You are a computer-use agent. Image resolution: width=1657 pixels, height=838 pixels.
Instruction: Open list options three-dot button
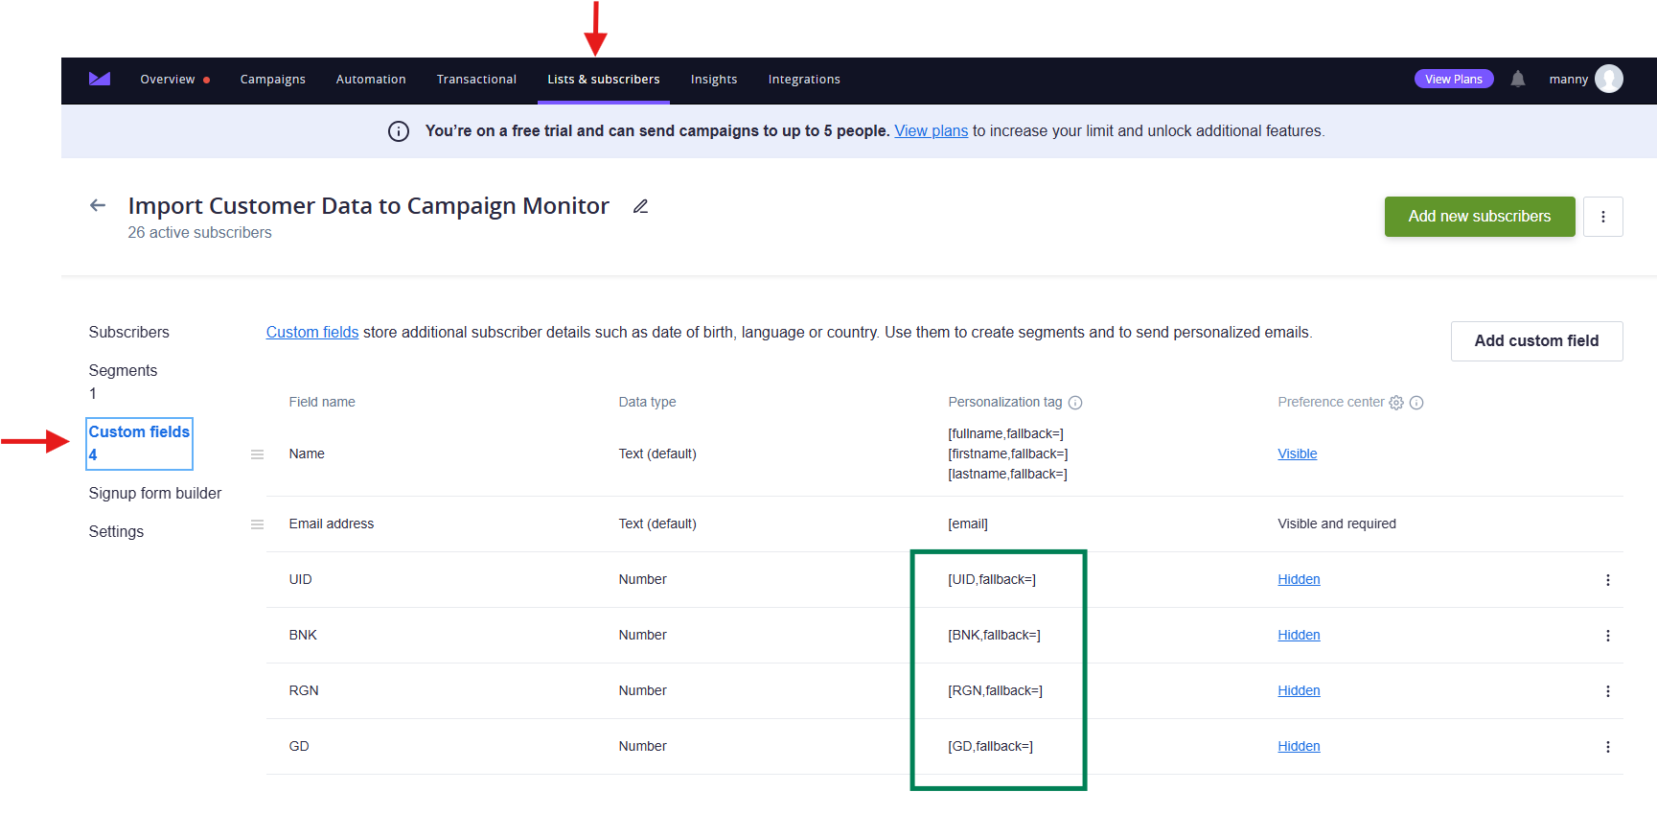pos(1603,217)
